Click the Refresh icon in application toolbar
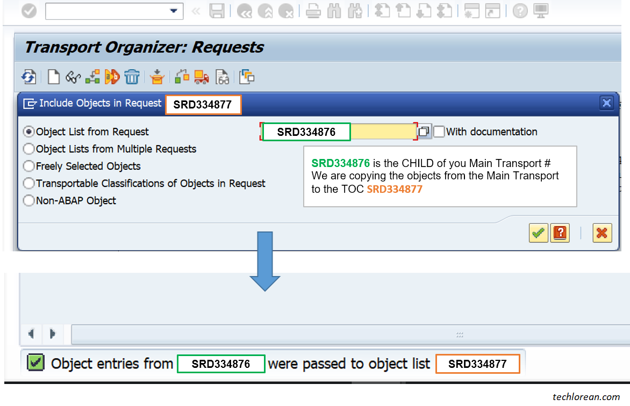 (28, 77)
